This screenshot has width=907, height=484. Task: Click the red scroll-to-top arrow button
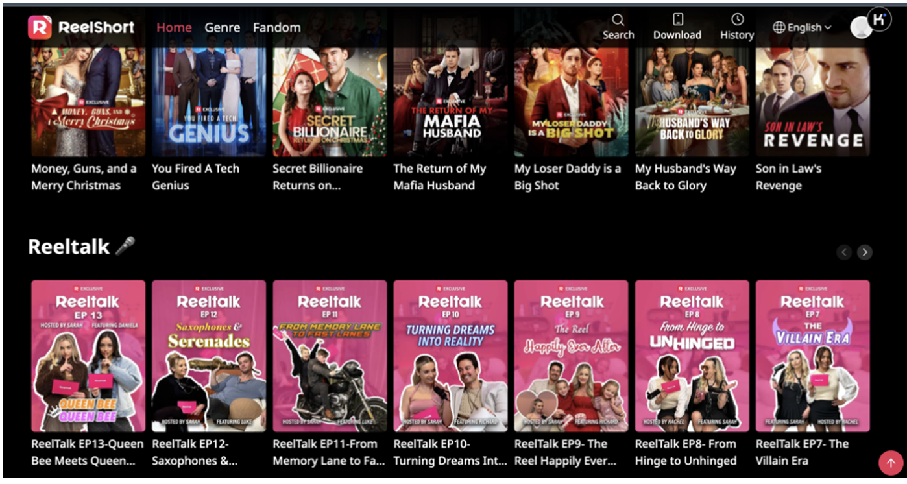pos(891,463)
